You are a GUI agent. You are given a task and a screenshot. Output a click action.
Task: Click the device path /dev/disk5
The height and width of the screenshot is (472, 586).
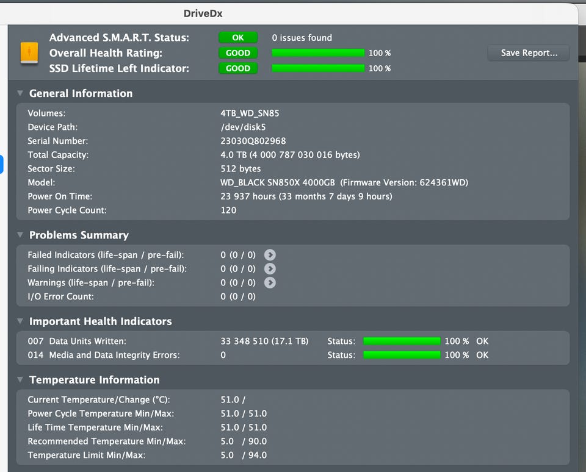(x=243, y=127)
